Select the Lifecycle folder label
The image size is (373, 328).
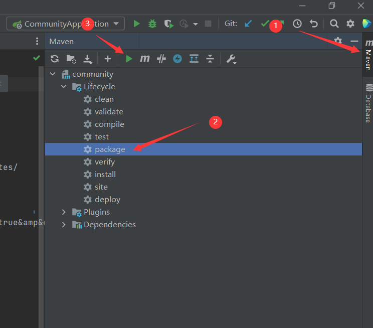click(99, 87)
